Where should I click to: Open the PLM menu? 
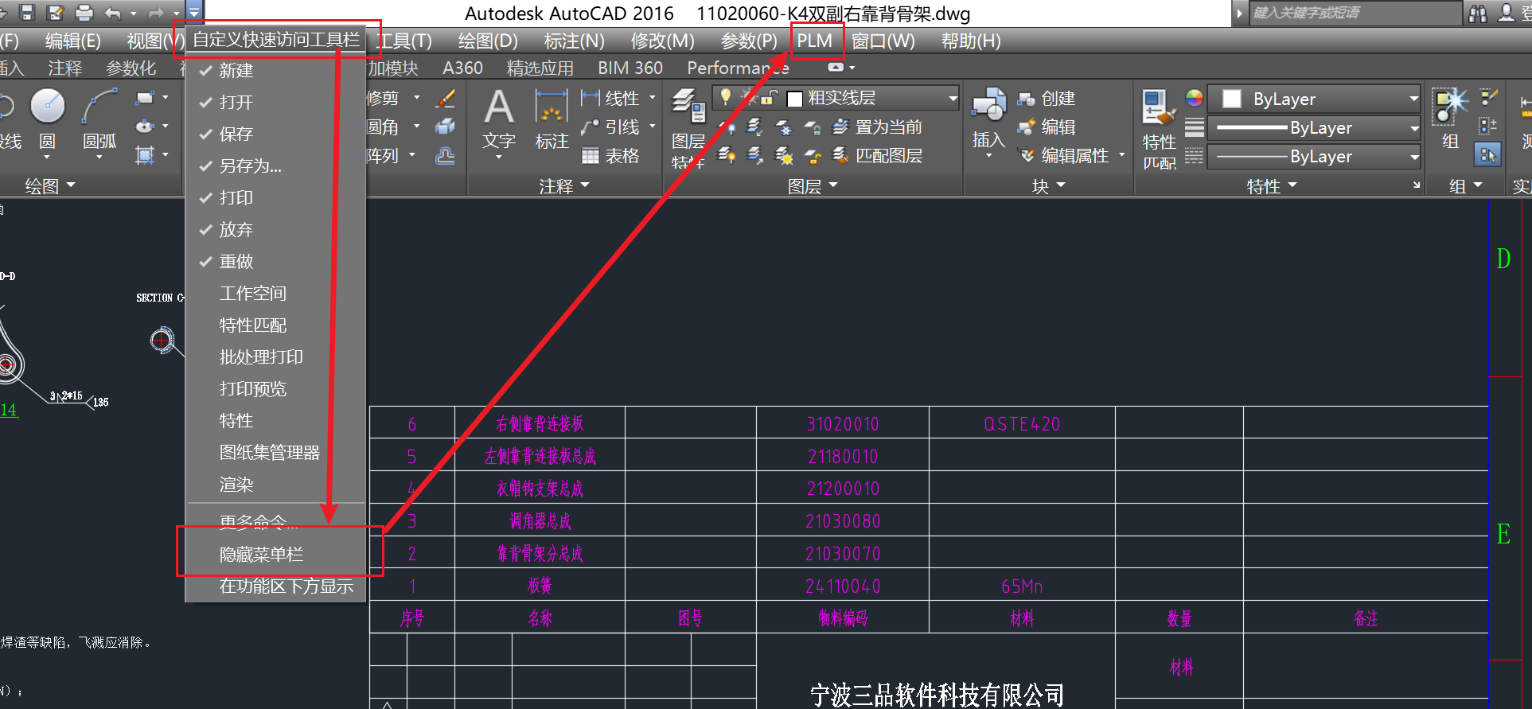(815, 41)
